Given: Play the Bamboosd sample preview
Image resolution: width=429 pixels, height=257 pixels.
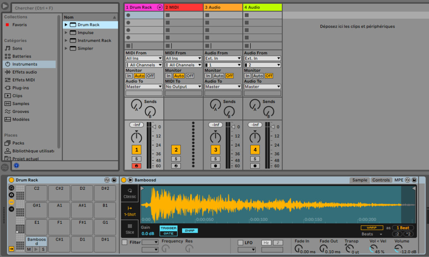Looking at the screenshot, I should pos(130,180).
